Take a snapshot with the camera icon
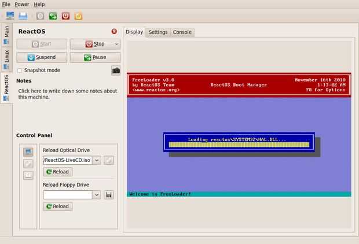 tap(116, 71)
